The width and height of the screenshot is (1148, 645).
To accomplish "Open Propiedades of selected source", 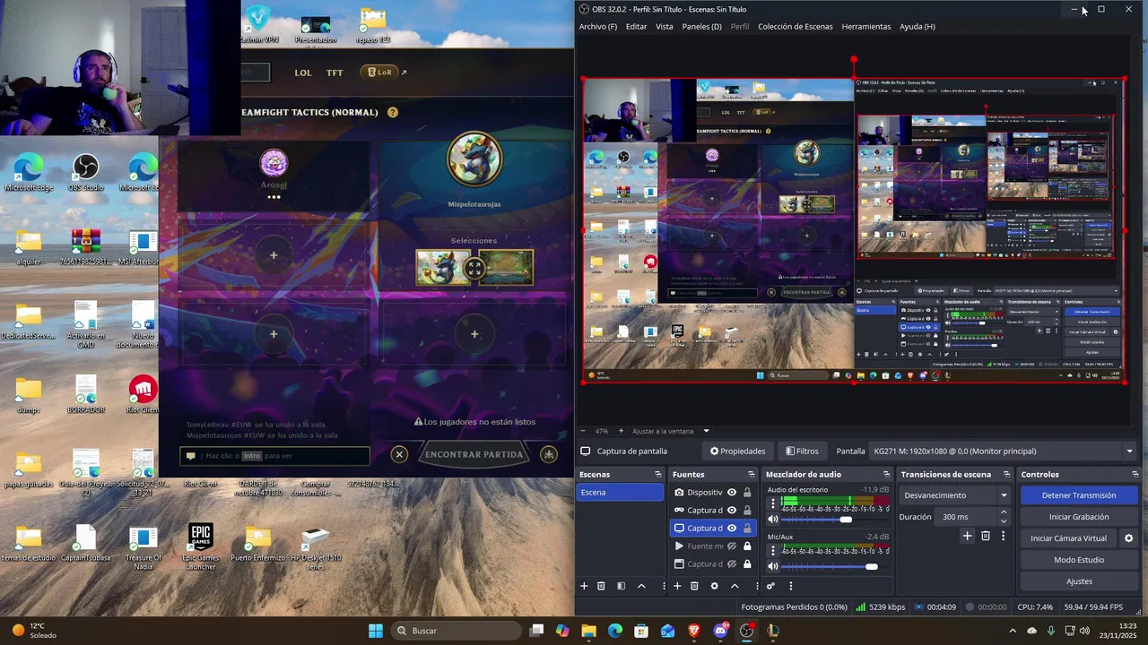I will 737,451.
